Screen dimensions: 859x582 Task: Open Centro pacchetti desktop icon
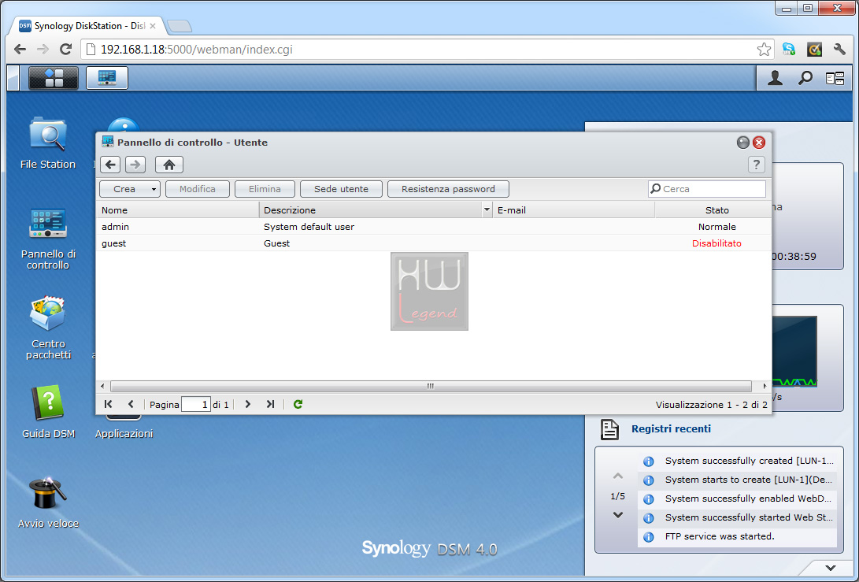(48, 328)
